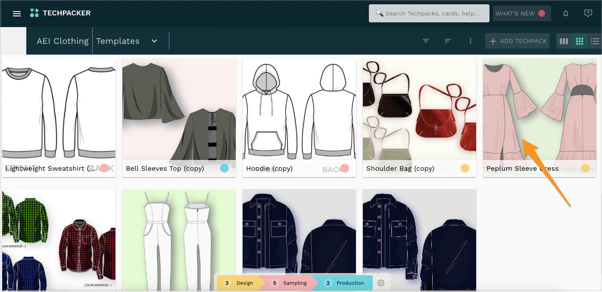Image resolution: width=602 pixels, height=292 pixels.
Task: Switch to column board view
Action: click(x=564, y=41)
